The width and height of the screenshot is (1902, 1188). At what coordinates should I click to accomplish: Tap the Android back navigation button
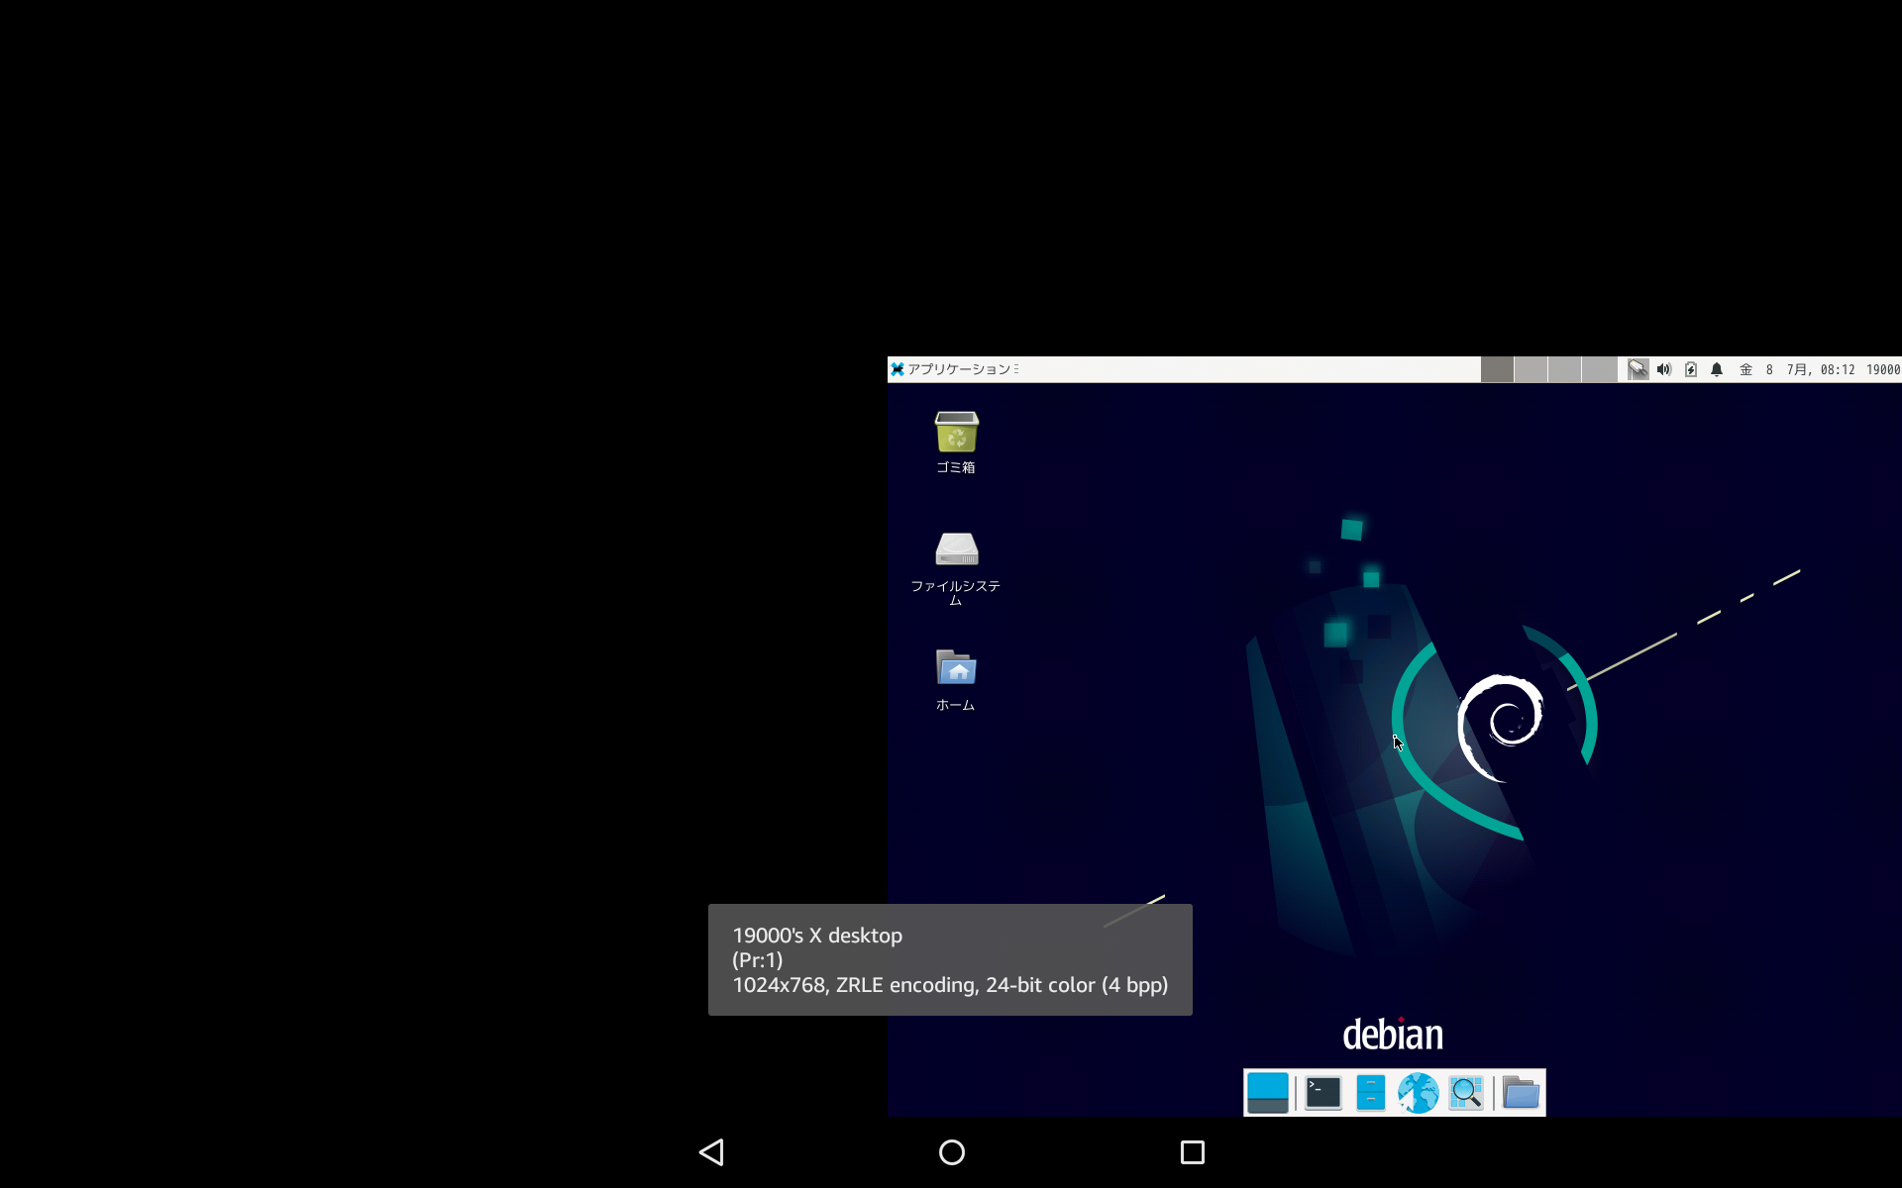pos(711,1152)
